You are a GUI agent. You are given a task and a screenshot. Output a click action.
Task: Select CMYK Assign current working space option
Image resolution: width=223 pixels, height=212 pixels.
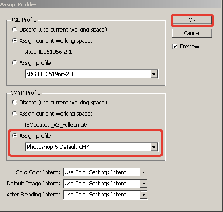pyautogui.click(x=15, y=113)
